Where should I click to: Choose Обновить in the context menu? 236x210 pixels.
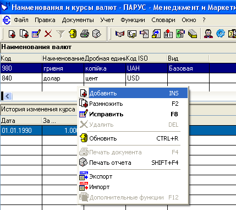coord(133,138)
